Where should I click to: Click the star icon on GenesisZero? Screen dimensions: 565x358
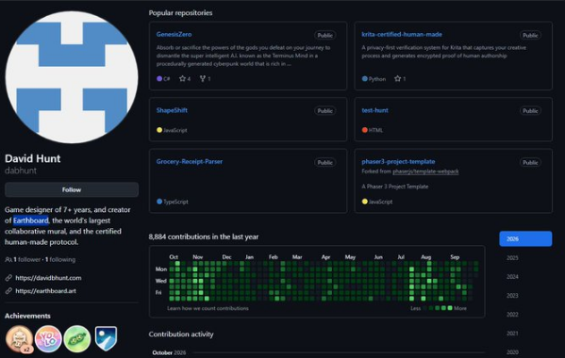click(x=182, y=78)
